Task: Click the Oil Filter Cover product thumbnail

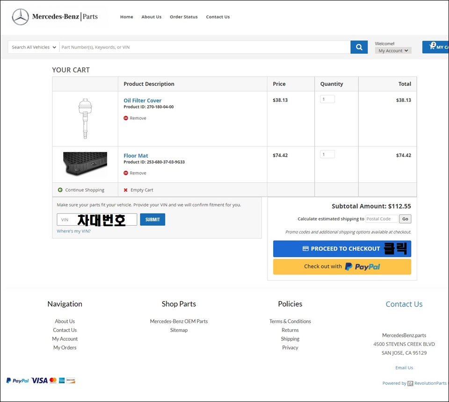Action: point(85,119)
